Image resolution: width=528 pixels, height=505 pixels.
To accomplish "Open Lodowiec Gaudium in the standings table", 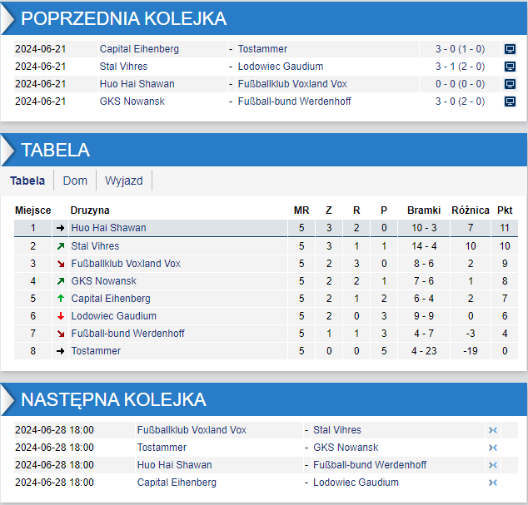I will tap(114, 316).
